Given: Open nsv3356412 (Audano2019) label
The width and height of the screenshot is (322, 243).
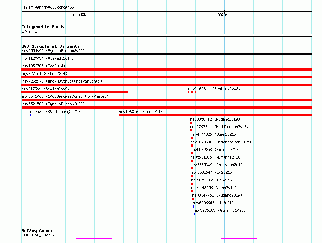Looking at the screenshot, I should [215, 119].
